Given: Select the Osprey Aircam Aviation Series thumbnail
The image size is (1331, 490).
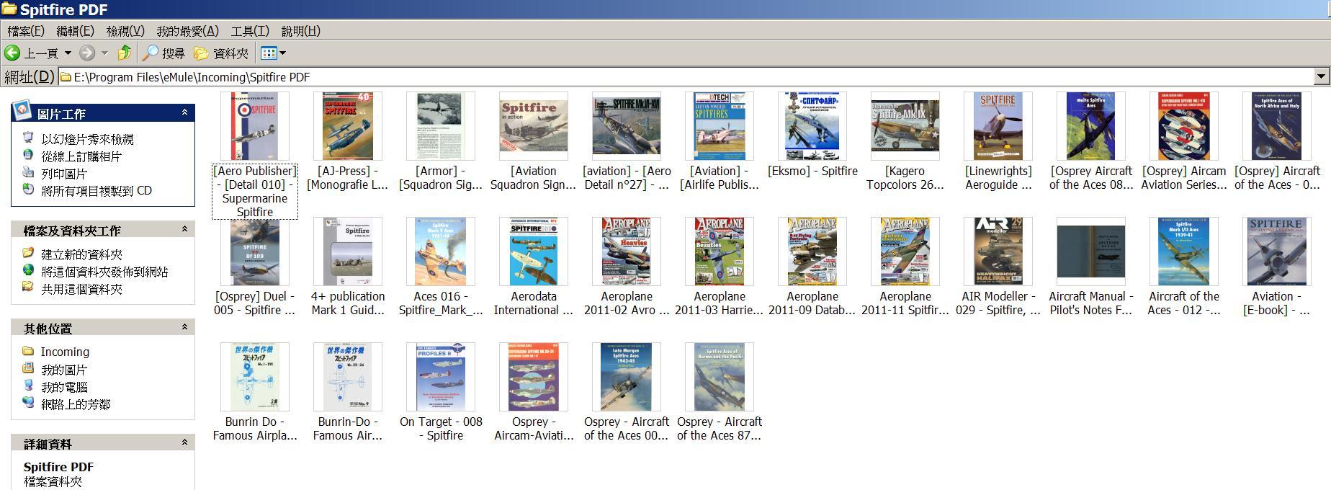Looking at the screenshot, I should pyautogui.click(x=1184, y=126).
